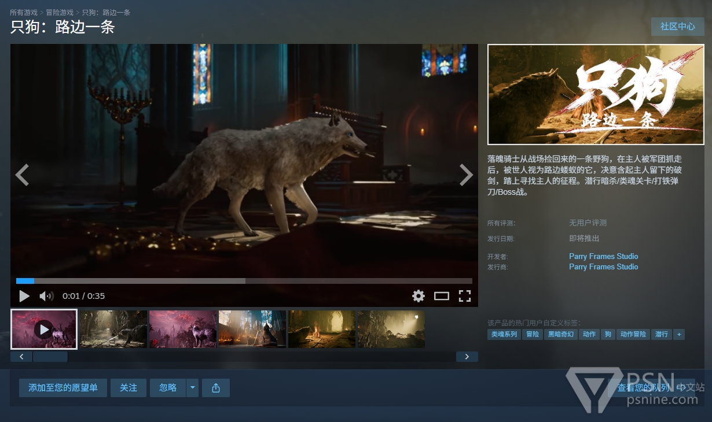Select the 动作 tag
Image resolution: width=712 pixels, height=422 pixels.
pyautogui.click(x=589, y=334)
